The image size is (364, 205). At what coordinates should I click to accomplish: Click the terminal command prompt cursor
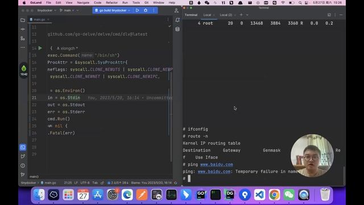click(189, 178)
